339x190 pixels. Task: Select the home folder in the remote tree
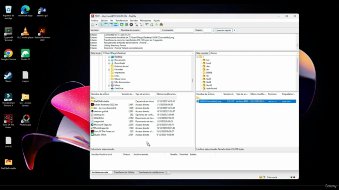point(209,73)
